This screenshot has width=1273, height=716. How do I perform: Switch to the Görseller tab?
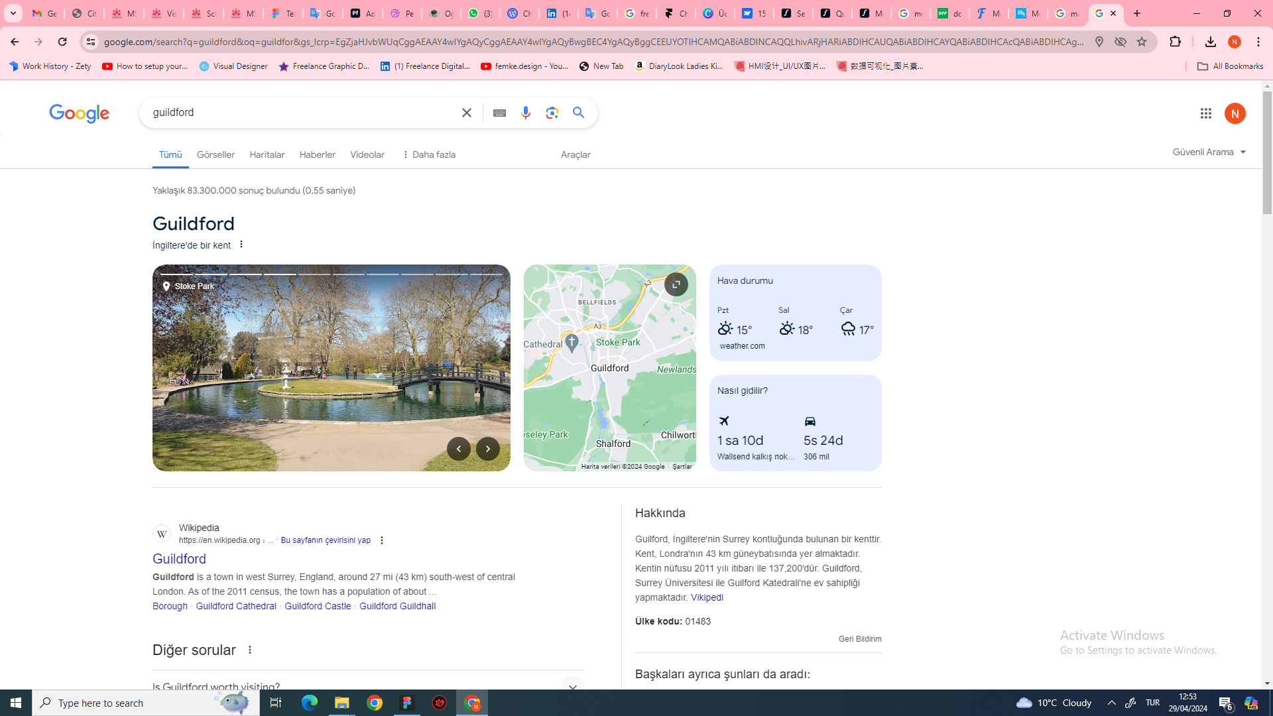click(215, 154)
